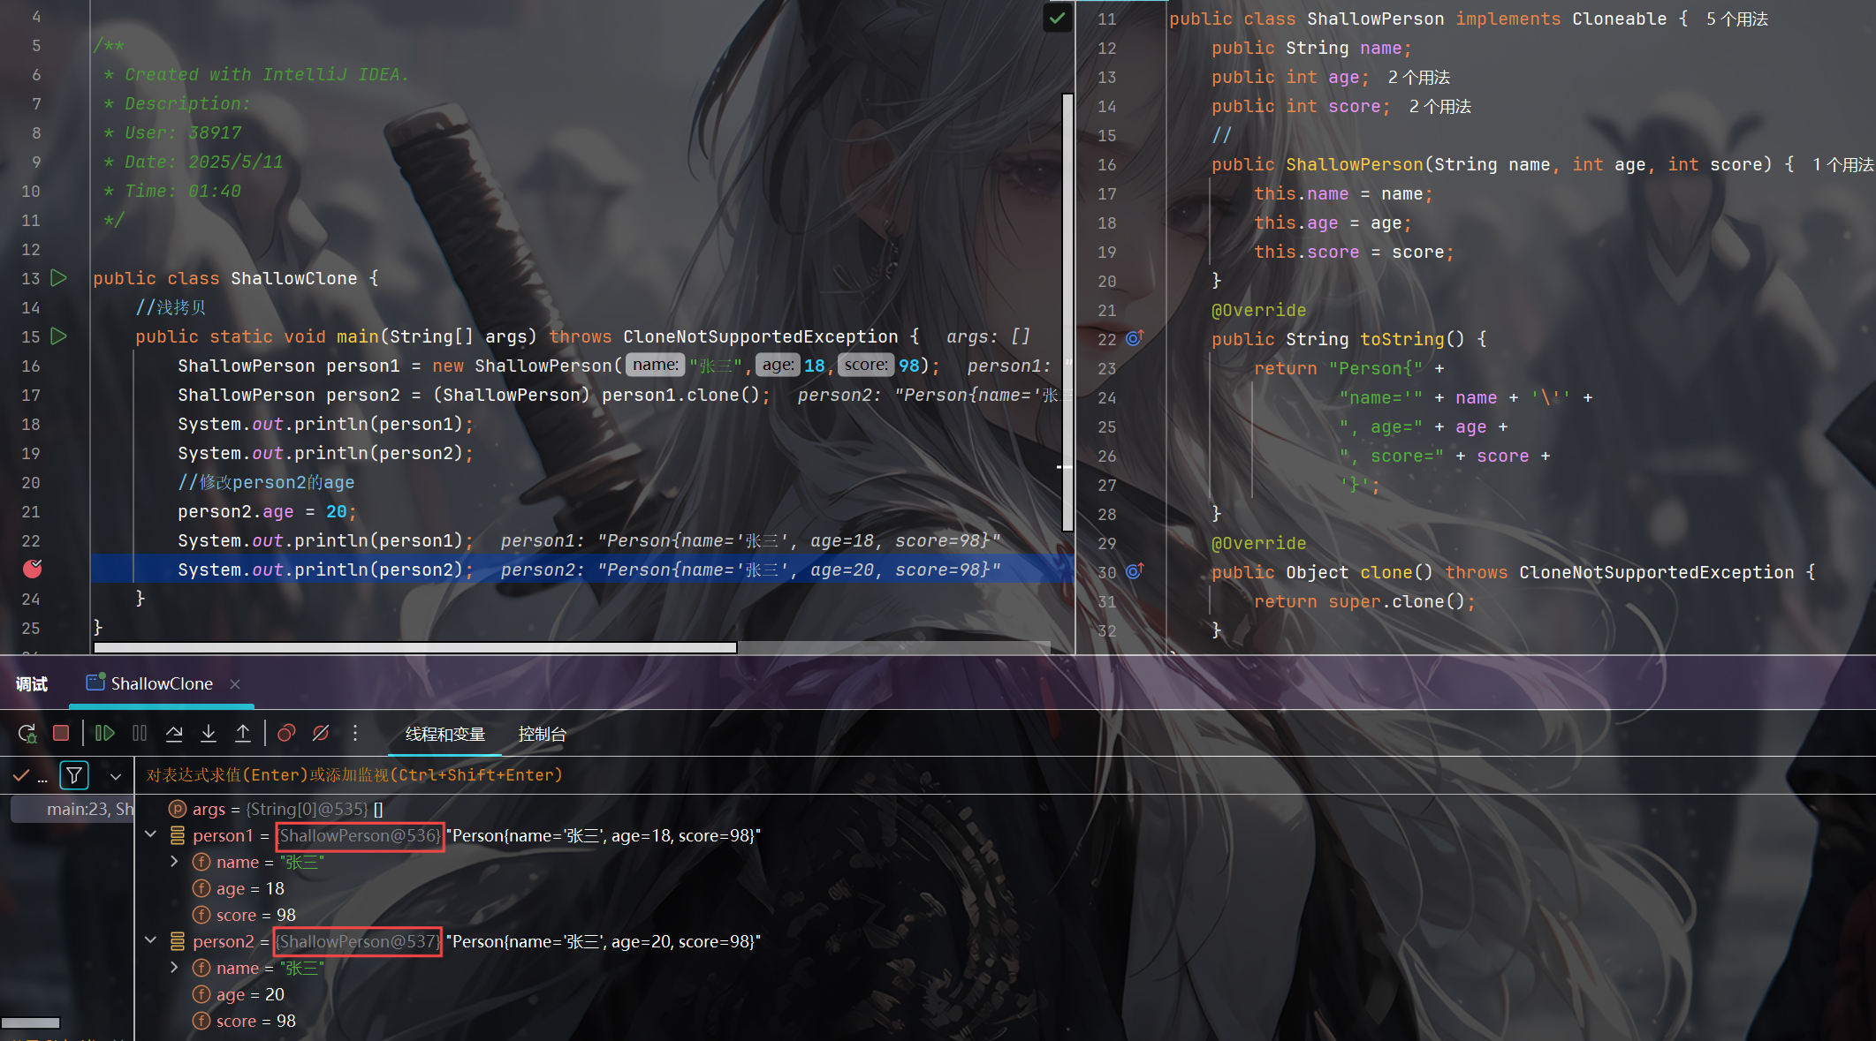Stop the debug session

click(x=61, y=733)
